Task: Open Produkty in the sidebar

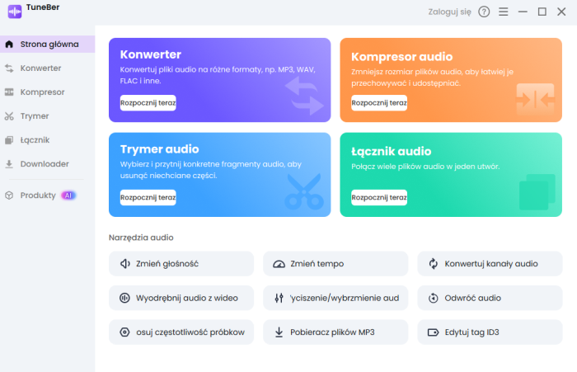Action: click(48, 195)
